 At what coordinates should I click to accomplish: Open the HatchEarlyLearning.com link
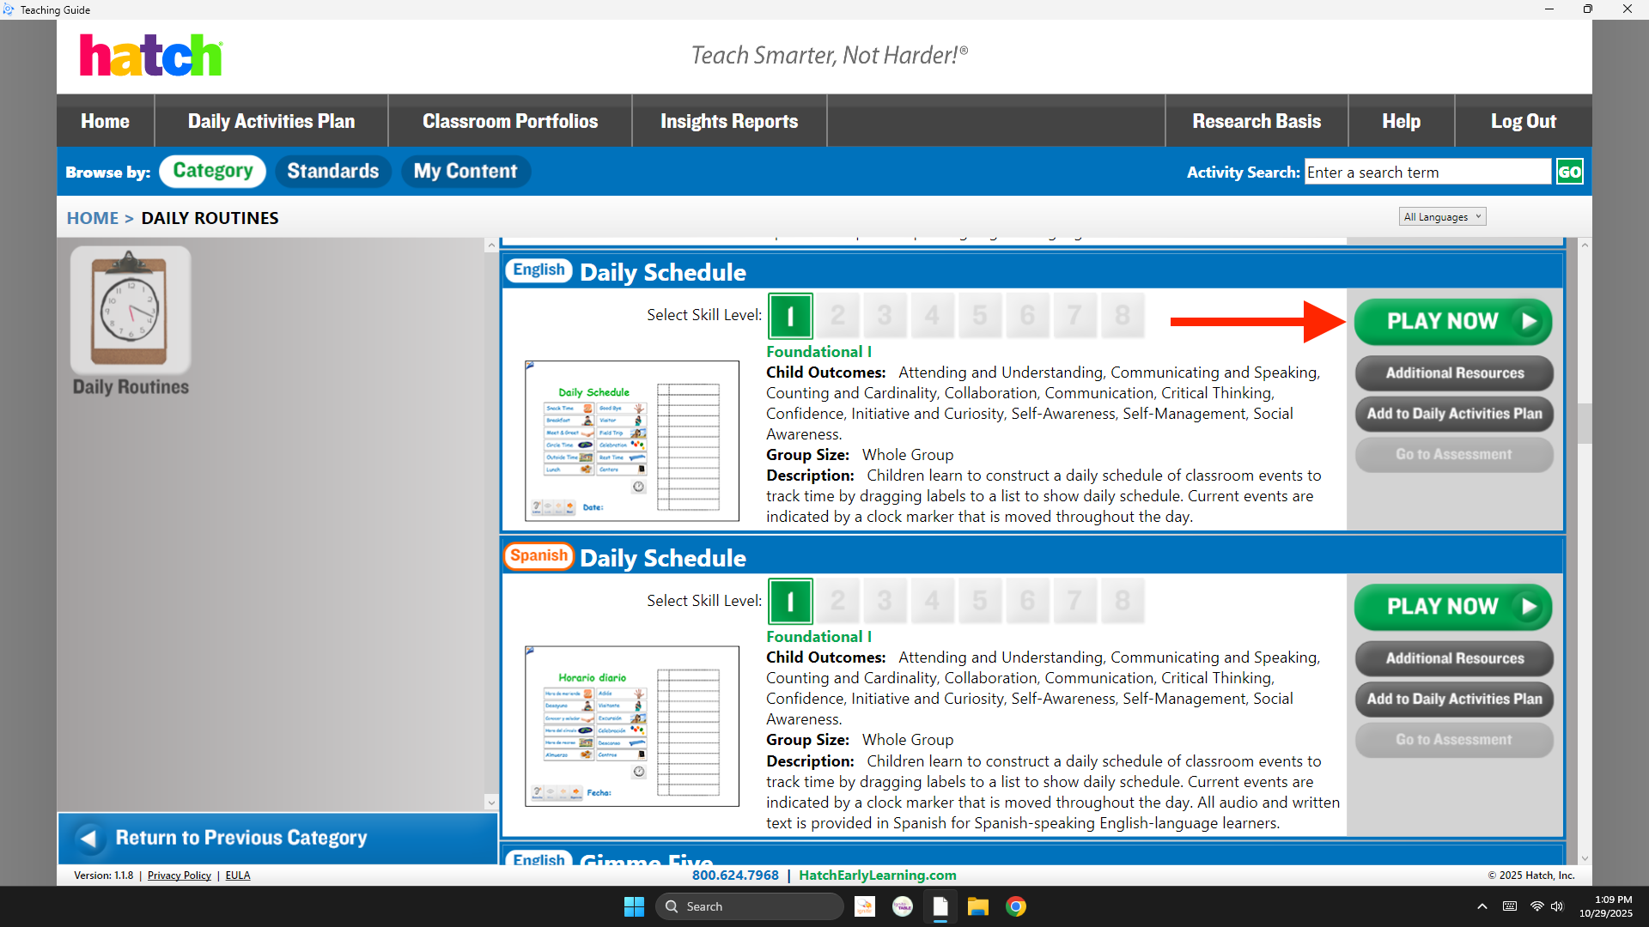click(877, 875)
